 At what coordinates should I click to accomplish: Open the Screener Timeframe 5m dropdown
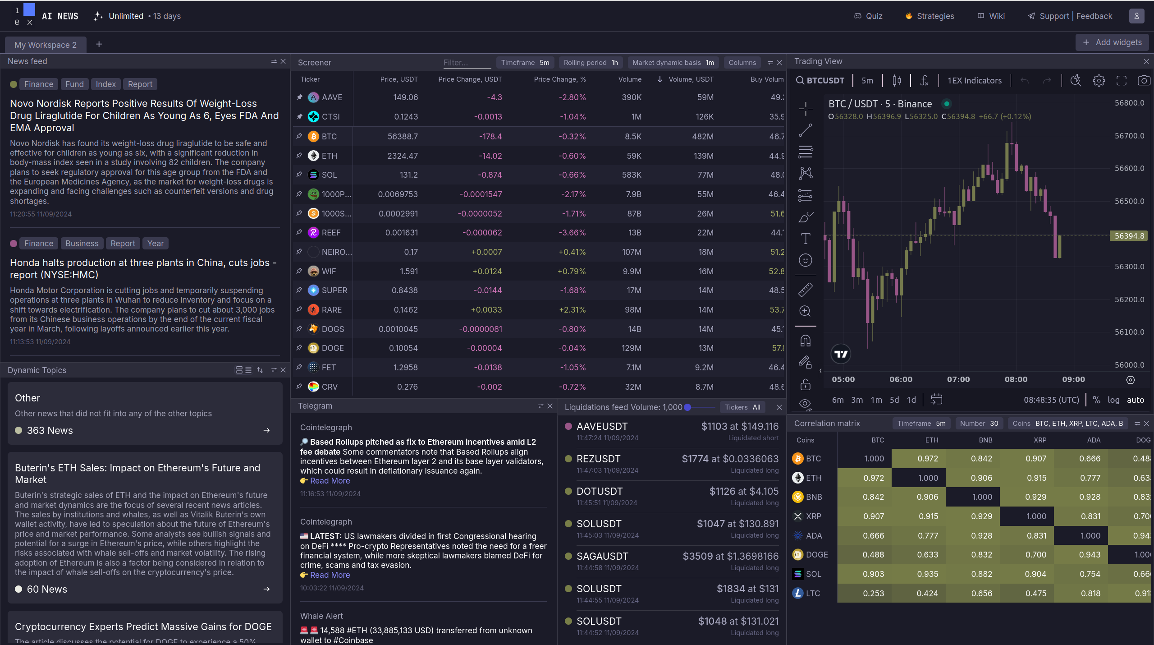click(525, 63)
